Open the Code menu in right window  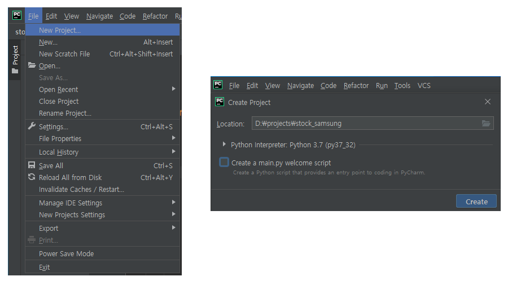click(x=328, y=86)
